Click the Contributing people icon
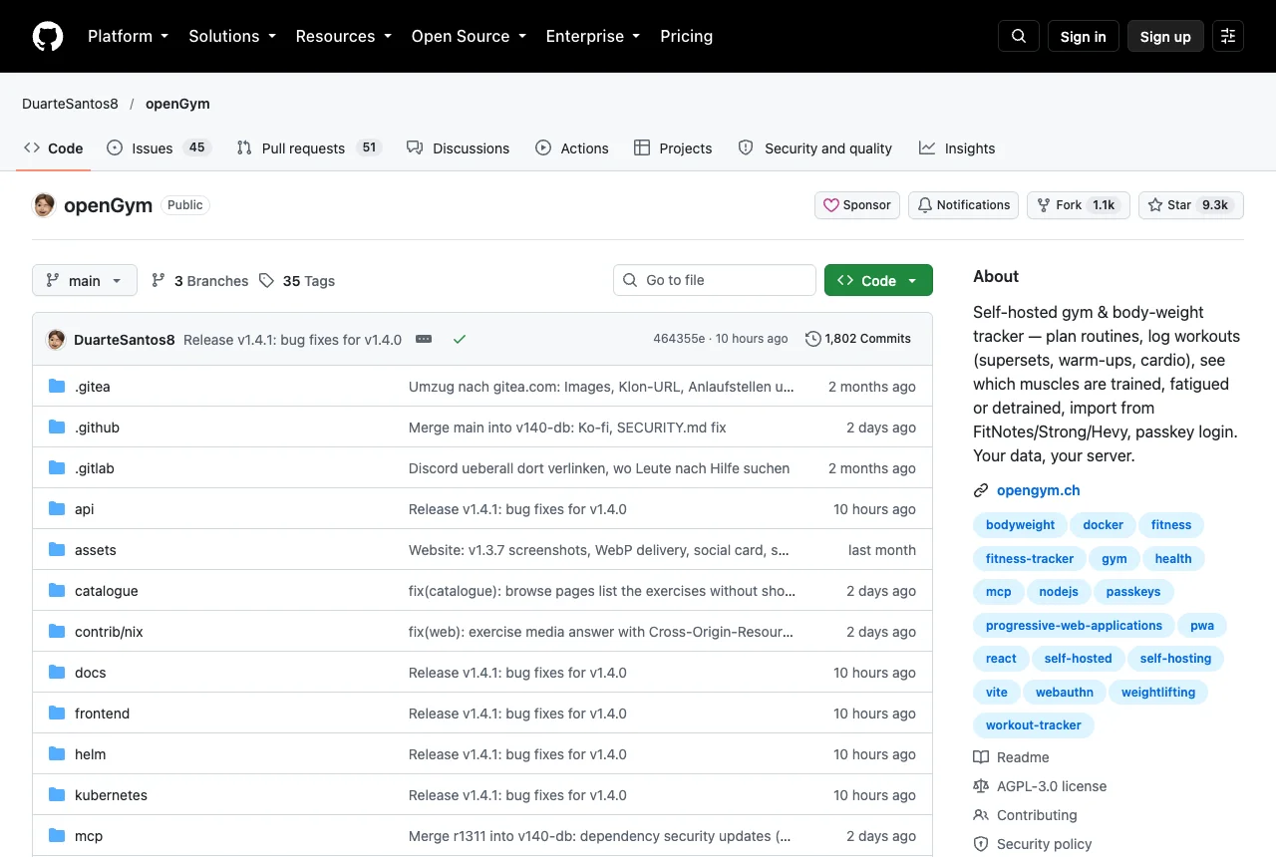 click(981, 815)
